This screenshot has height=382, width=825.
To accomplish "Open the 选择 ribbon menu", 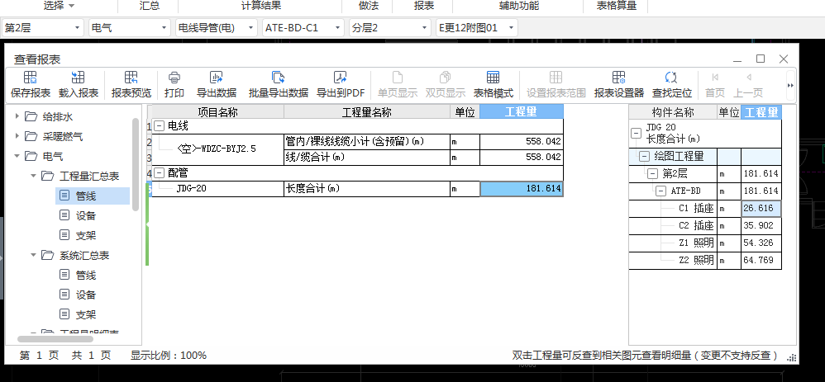I will tap(59, 7).
